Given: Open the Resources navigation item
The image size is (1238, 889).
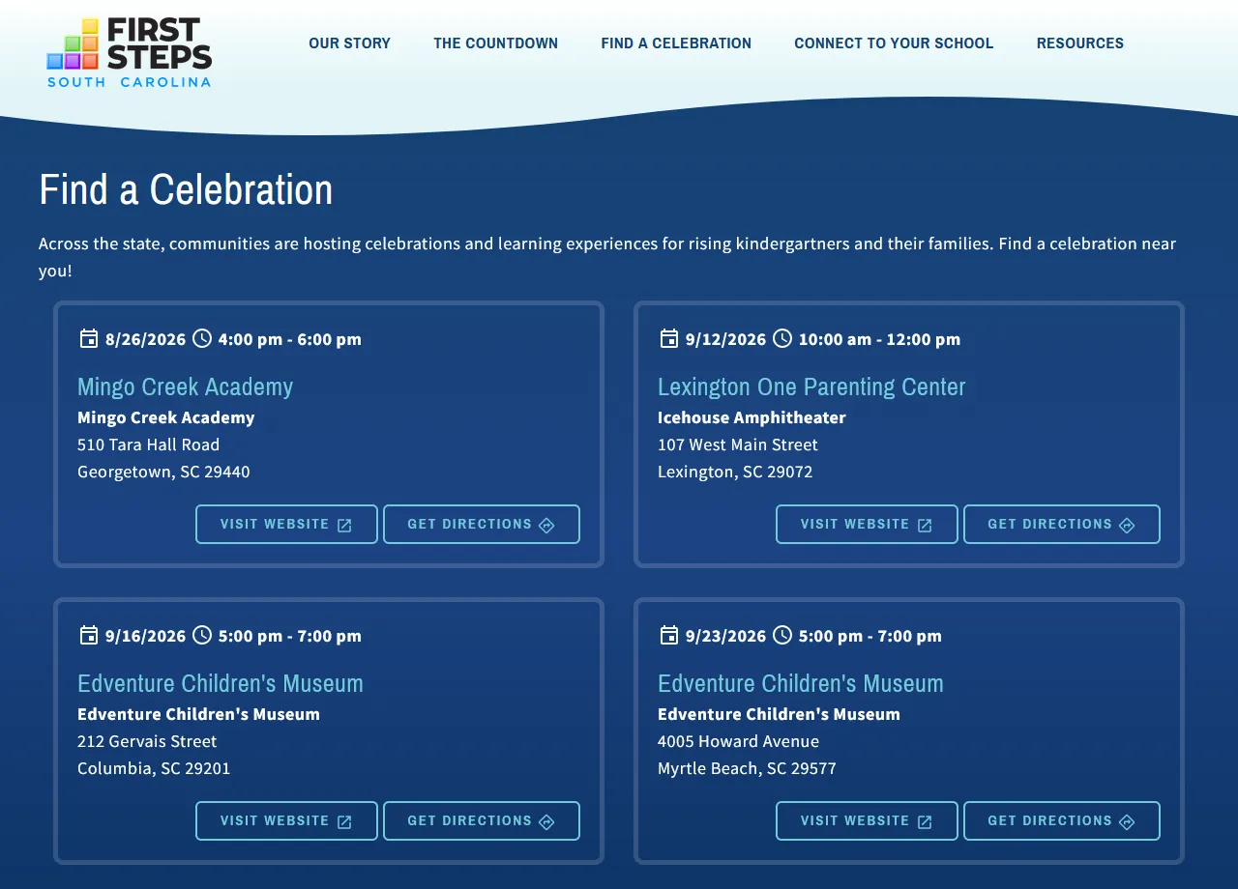Looking at the screenshot, I should click(1080, 43).
